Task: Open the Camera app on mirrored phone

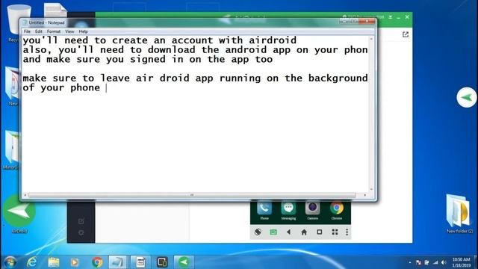Action: pyautogui.click(x=312, y=211)
